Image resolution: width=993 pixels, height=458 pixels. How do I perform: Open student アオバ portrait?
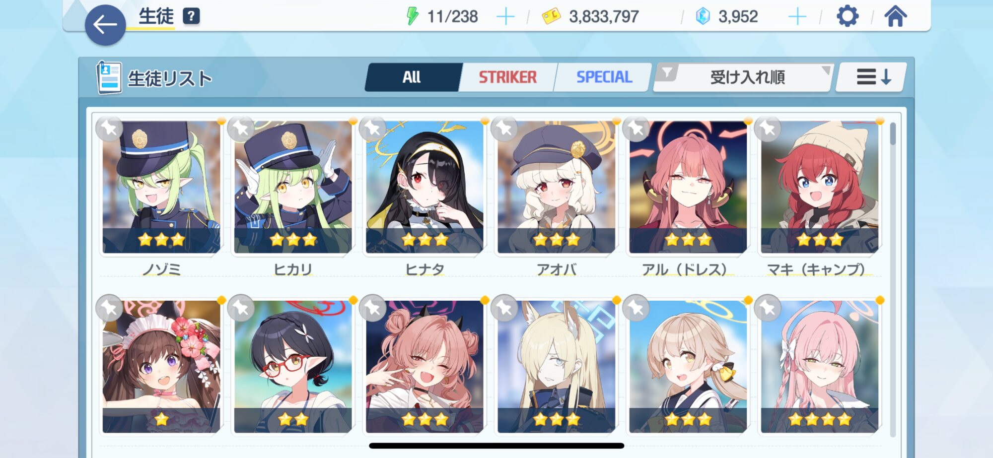click(x=556, y=188)
